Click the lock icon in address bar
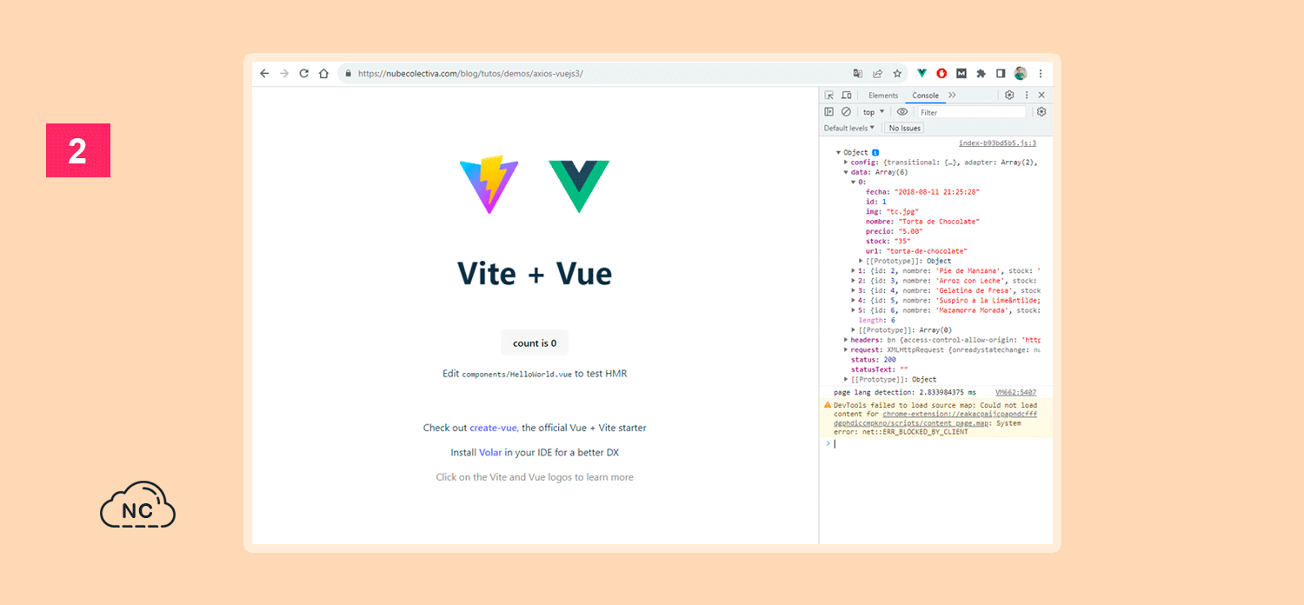Screen dimensions: 1304x605 [x=349, y=74]
